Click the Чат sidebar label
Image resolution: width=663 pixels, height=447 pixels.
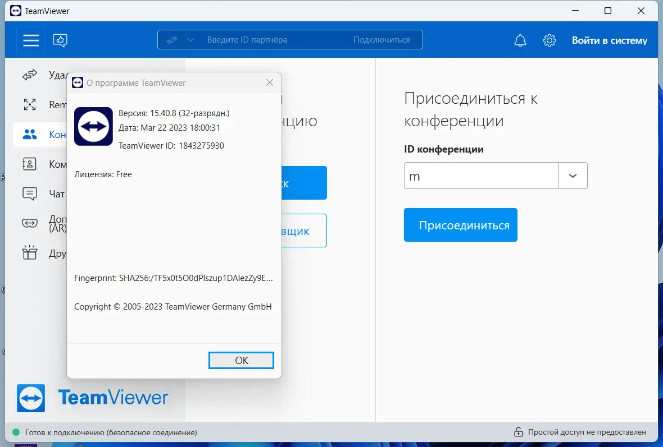(57, 193)
